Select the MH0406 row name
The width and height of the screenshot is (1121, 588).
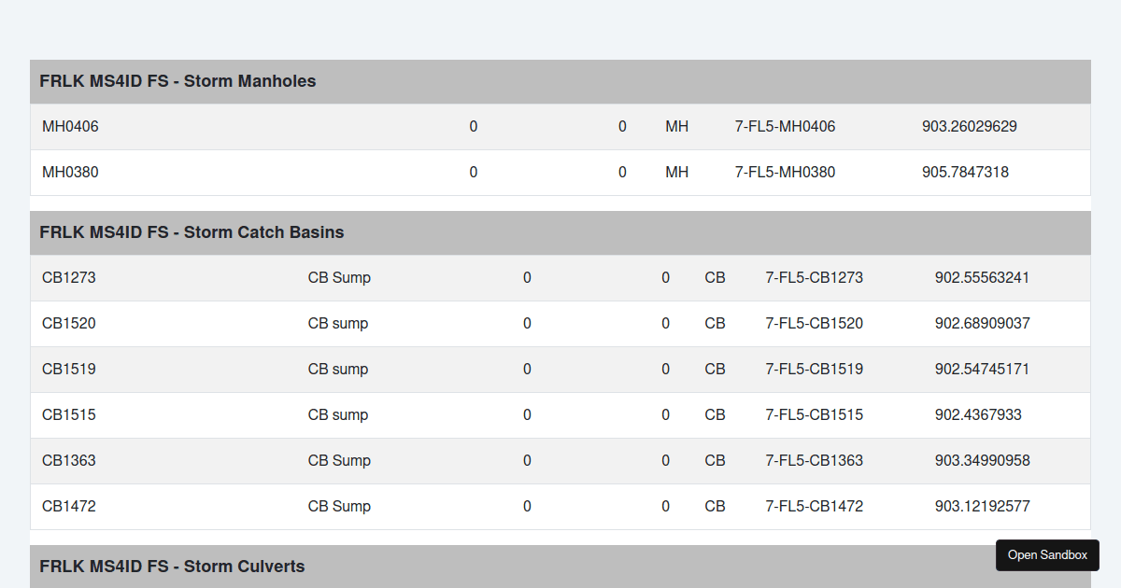(70, 127)
